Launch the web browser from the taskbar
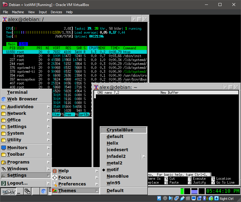Screen dimensions: 241x202 pyautogui.click(x=43, y=191)
